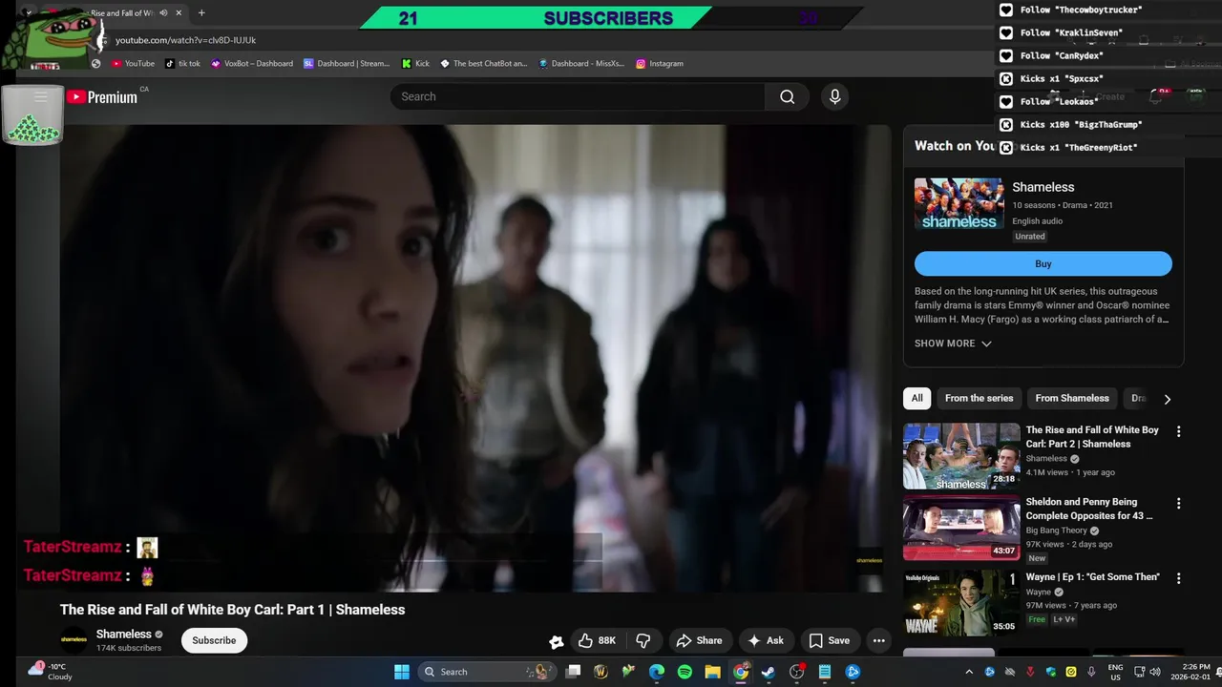This screenshot has height=687, width=1222.
Task: Show hidden system tray icons
Action: [969, 672]
